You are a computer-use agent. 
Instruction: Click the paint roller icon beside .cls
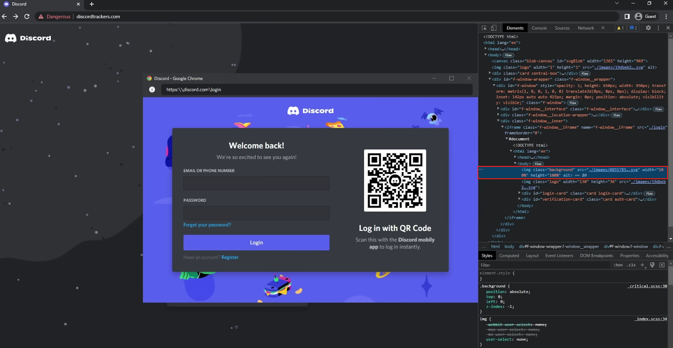(x=652, y=265)
